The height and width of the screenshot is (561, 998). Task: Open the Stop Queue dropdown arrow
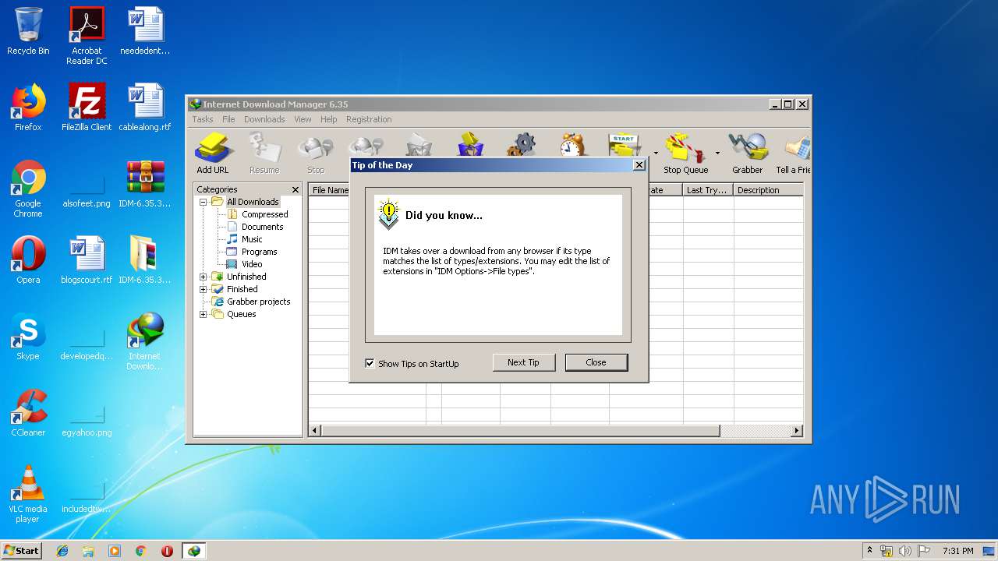click(x=717, y=153)
